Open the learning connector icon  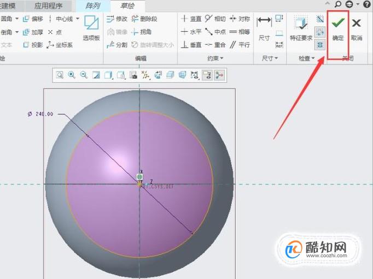pos(349,4)
